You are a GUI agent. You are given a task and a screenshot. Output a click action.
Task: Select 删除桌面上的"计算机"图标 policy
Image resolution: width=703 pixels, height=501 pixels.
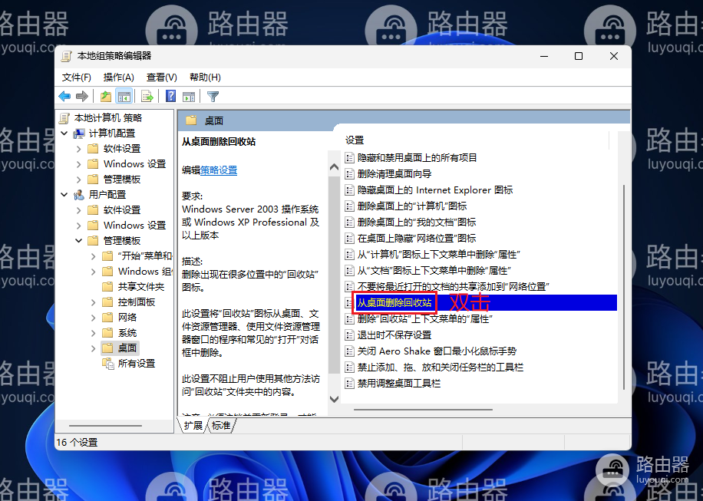(412, 206)
